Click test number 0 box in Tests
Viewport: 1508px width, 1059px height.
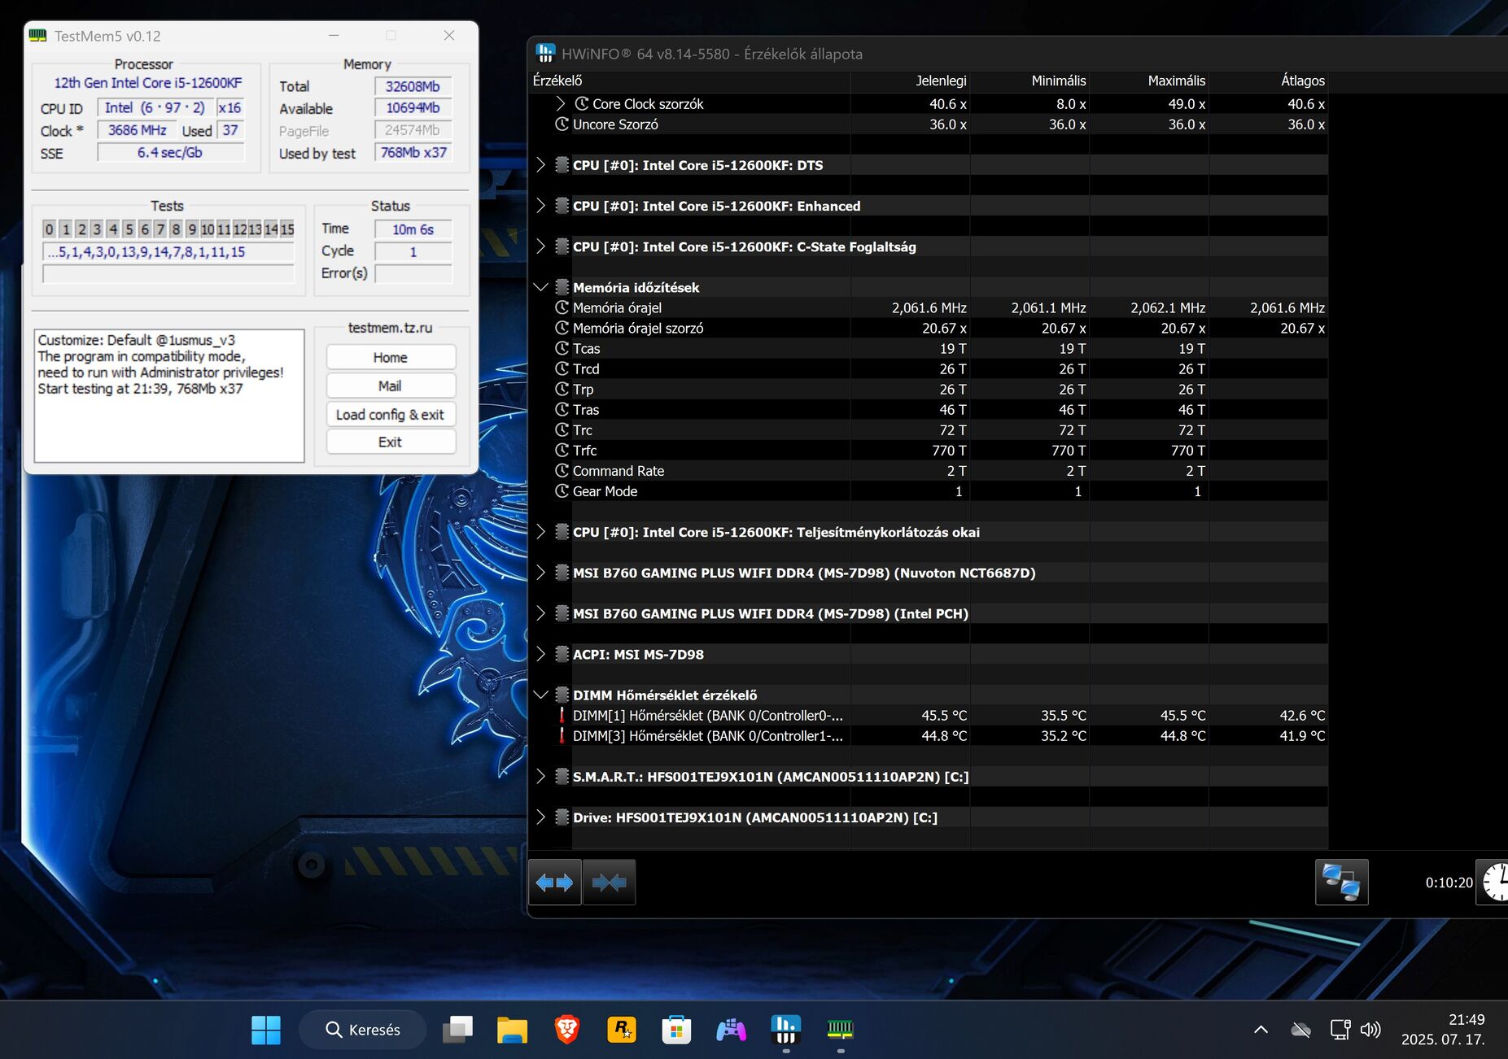pos(50,229)
